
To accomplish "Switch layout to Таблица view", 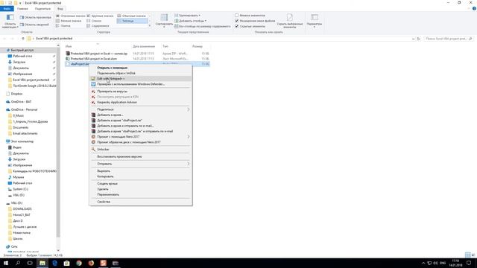I will (132, 21).
